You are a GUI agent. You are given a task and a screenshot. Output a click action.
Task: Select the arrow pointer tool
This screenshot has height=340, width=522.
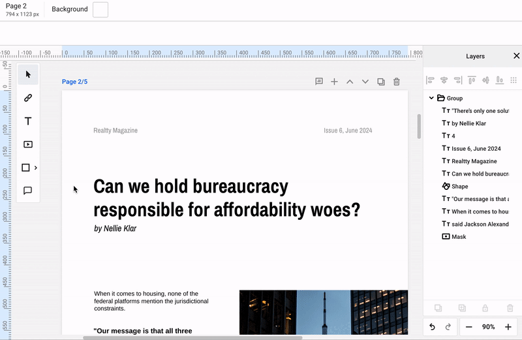(x=28, y=74)
